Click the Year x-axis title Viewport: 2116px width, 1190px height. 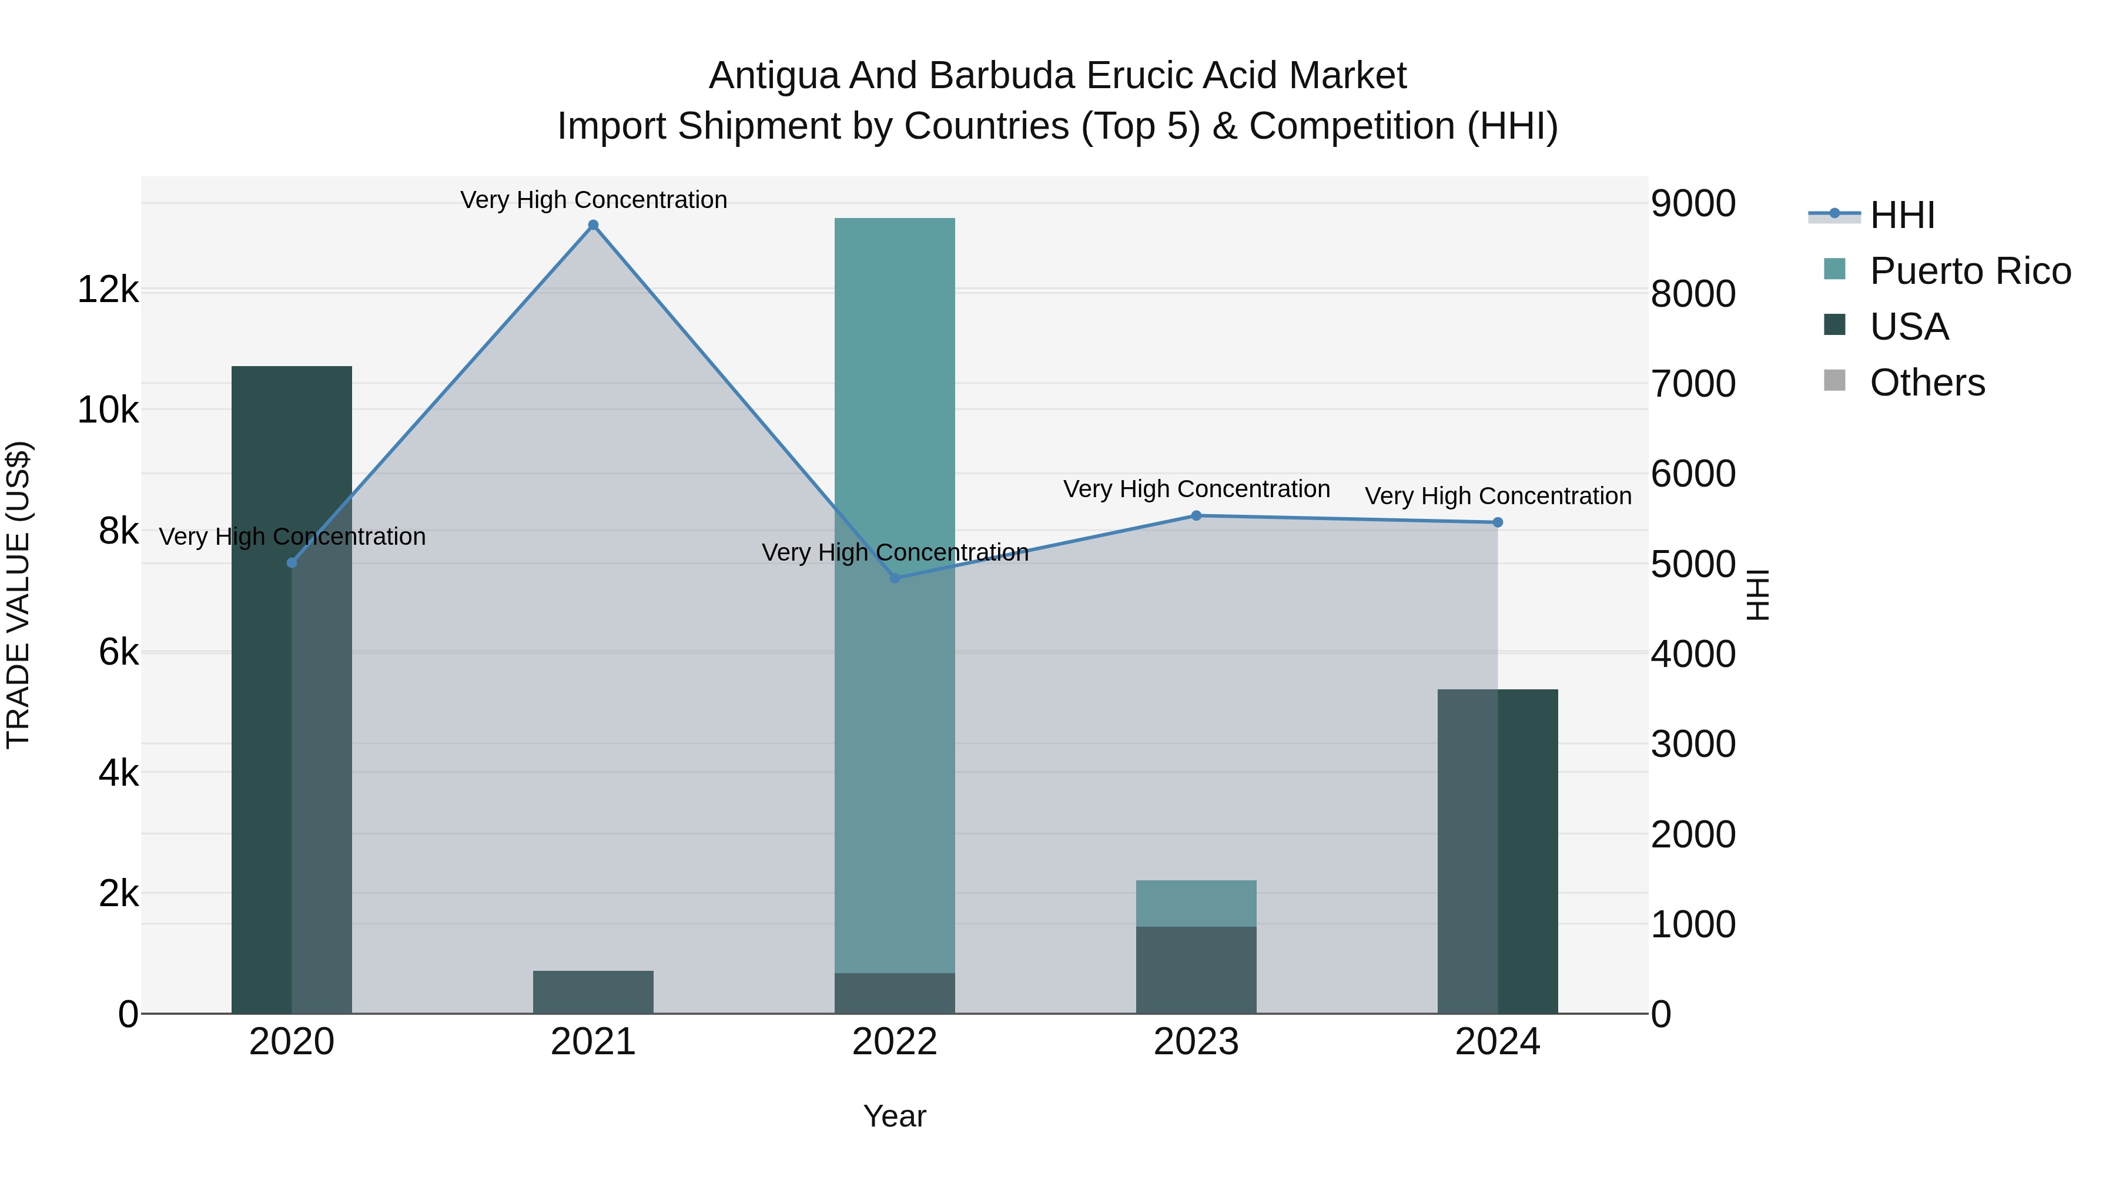tap(895, 1116)
